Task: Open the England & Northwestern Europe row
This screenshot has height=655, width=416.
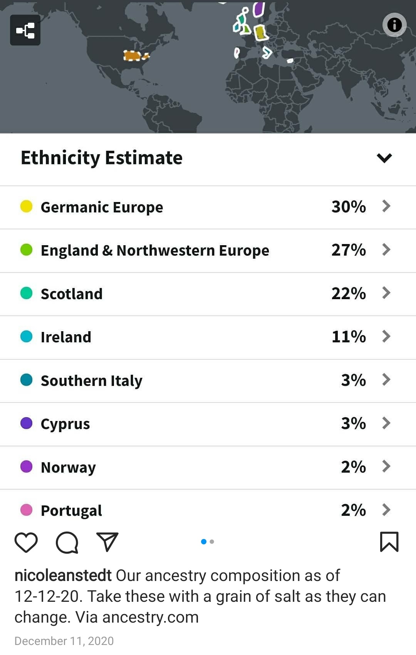Action: pos(155,251)
